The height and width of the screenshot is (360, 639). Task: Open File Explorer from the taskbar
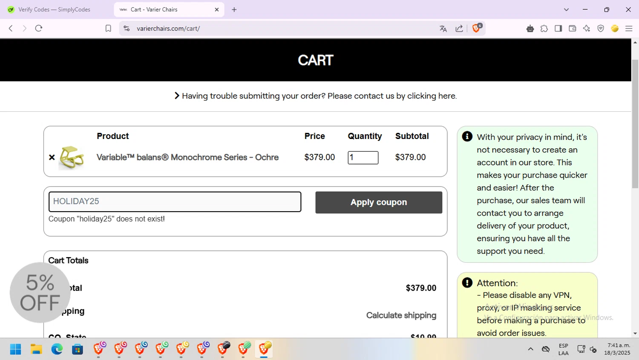pyautogui.click(x=36, y=349)
